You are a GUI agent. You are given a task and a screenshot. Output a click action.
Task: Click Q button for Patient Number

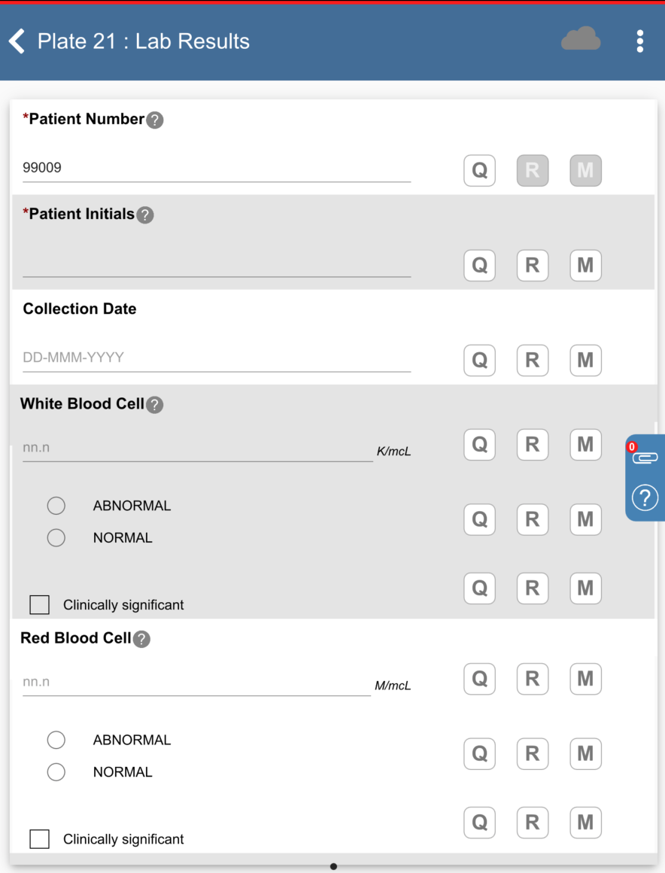point(479,171)
